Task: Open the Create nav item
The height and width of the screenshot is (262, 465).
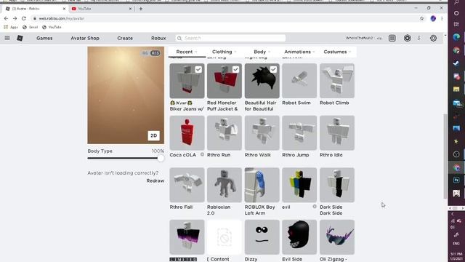Action: pyautogui.click(x=125, y=38)
